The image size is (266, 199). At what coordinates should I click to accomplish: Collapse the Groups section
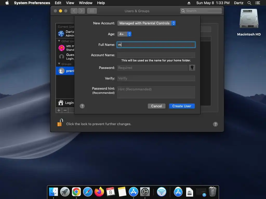pos(59,64)
